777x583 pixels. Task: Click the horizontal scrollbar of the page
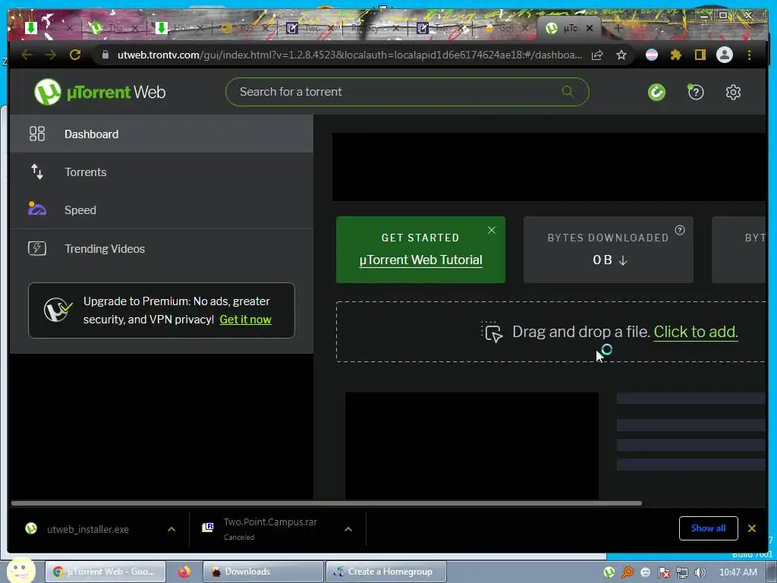326,503
